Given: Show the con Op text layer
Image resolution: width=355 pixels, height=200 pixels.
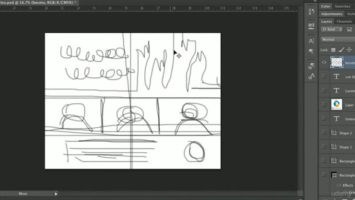Looking at the screenshot, I should 324,77.
